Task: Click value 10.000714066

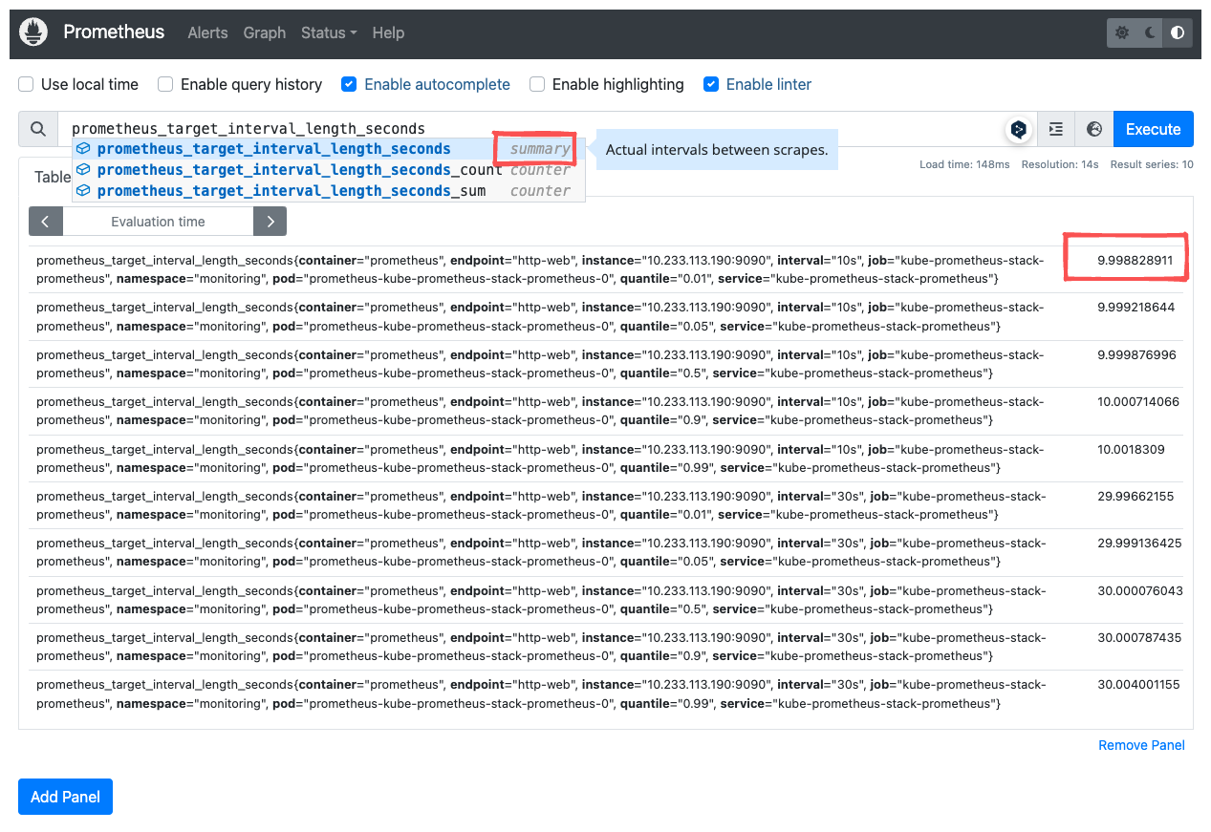Action: point(1138,401)
